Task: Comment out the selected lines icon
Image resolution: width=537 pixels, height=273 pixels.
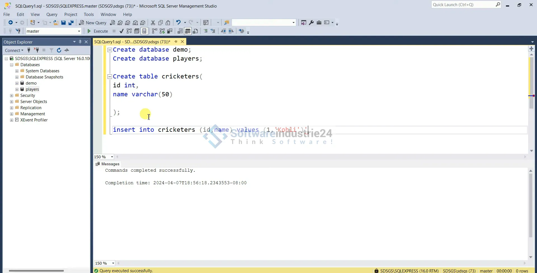Action: pyautogui.click(x=206, y=31)
